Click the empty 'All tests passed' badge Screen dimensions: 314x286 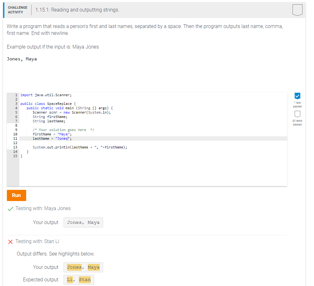tap(297, 114)
